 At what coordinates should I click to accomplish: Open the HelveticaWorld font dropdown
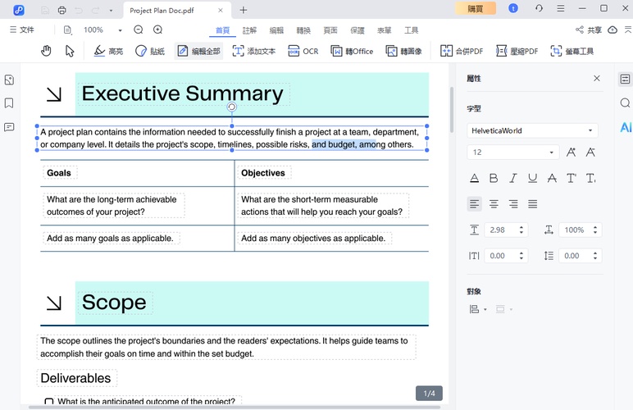[532, 130]
